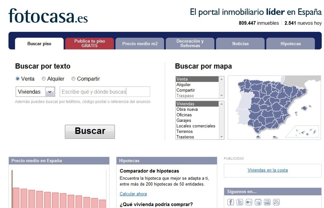Screen dimensions: 324x208
Task: Click the property list scrollbar down arrow
Action: coord(222,137)
